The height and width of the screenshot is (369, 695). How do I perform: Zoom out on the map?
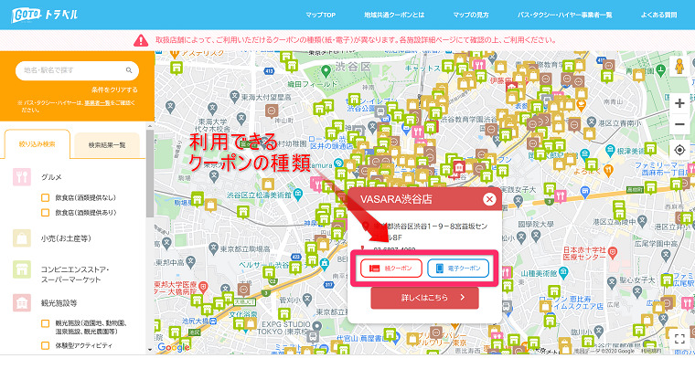click(x=679, y=124)
